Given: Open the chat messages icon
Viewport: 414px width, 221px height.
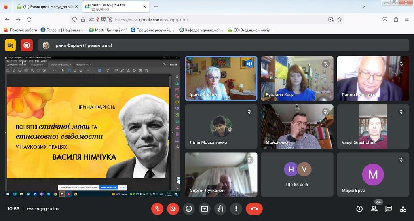Looking at the screenshot, I should click(x=389, y=209).
